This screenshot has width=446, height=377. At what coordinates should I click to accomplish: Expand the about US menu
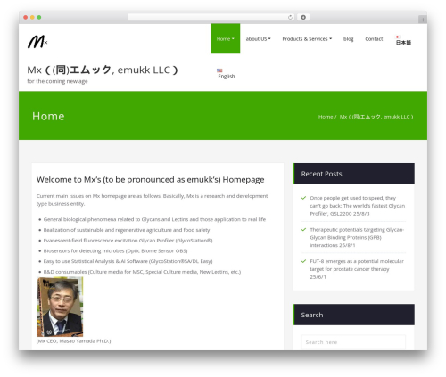tap(258, 39)
